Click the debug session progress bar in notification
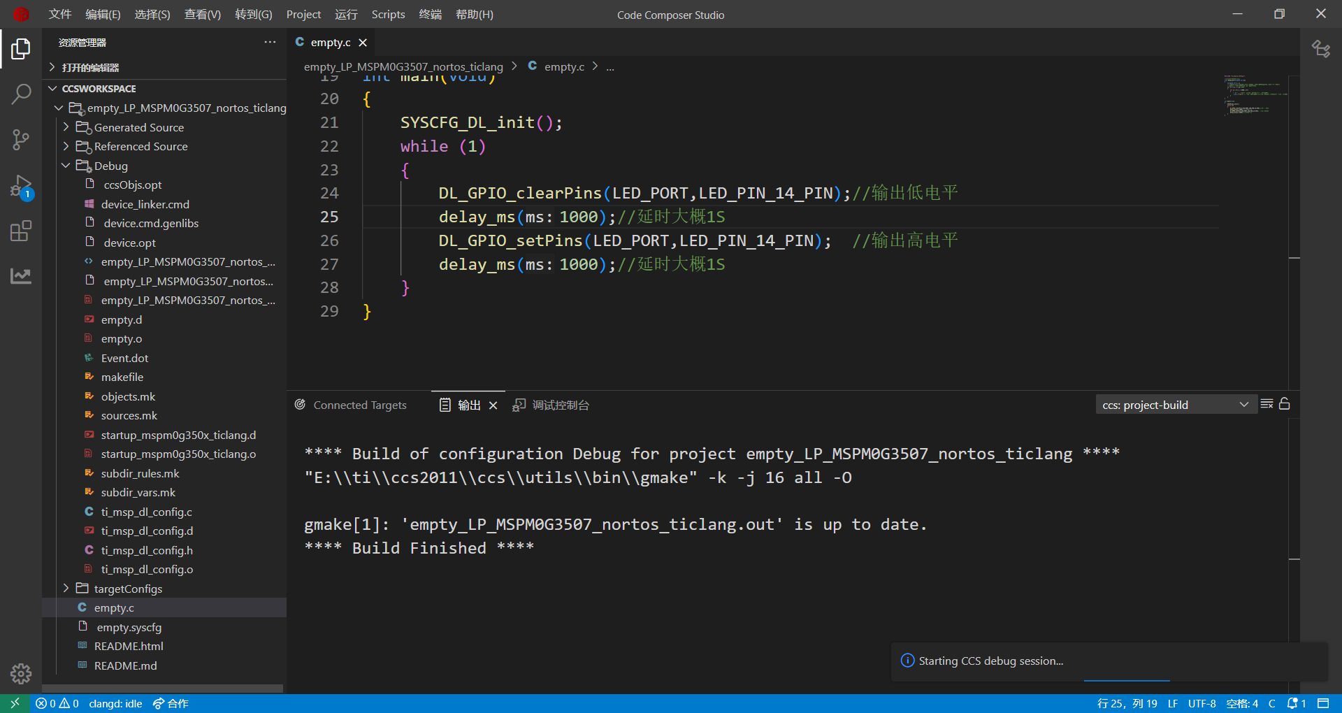 coord(1127,679)
